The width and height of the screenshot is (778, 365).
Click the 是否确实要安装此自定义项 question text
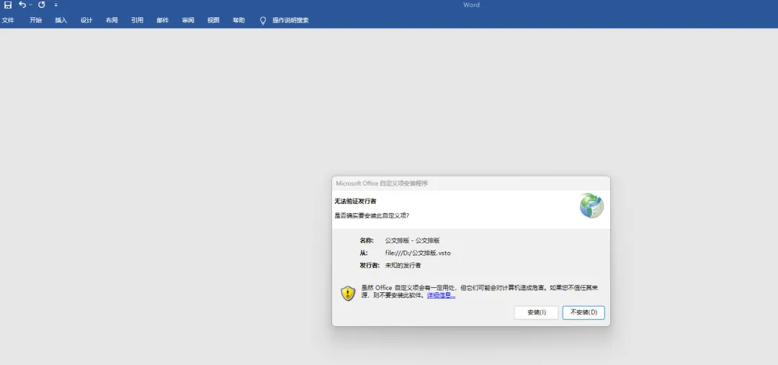[372, 216]
